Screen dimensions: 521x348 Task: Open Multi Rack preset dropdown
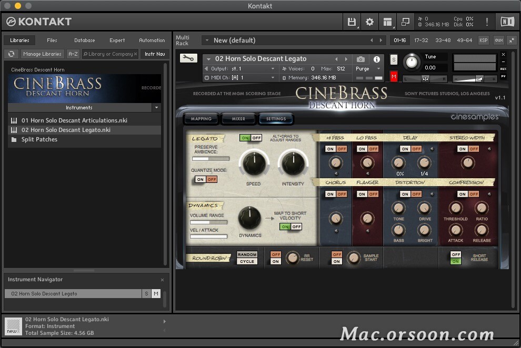[x=207, y=40]
